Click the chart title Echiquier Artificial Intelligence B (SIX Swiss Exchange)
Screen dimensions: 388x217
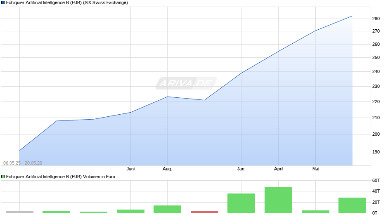tap(67, 3)
